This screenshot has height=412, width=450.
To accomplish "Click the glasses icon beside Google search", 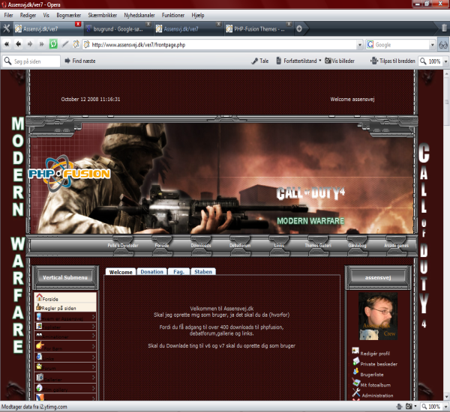I will [x=443, y=45].
